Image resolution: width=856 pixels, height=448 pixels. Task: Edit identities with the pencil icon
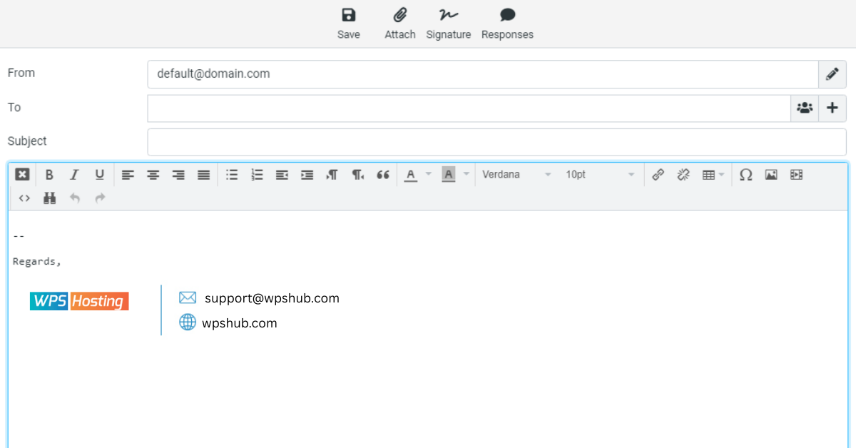pos(832,74)
